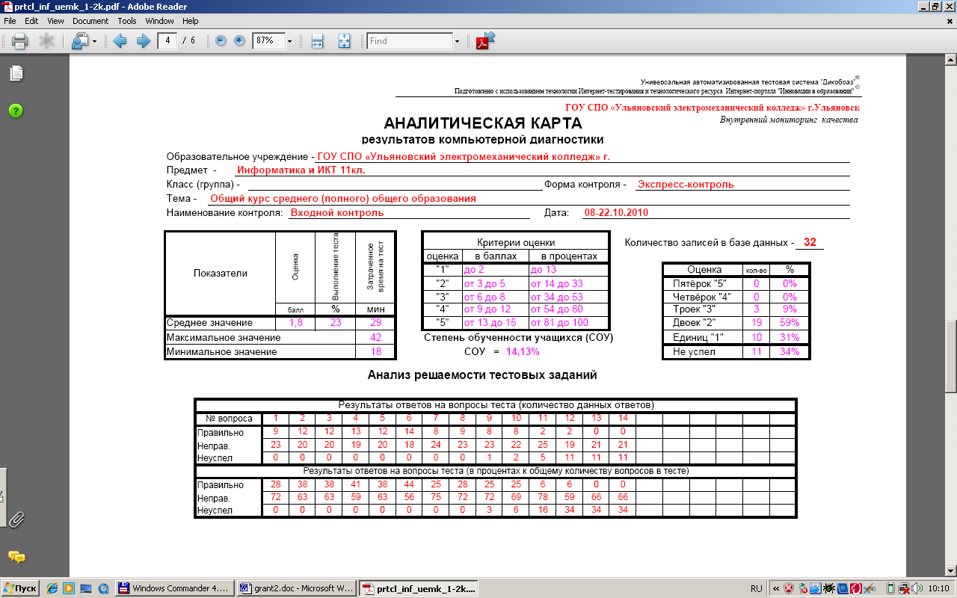Go to the previous page arrow
The image size is (957, 598).
(x=120, y=41)
